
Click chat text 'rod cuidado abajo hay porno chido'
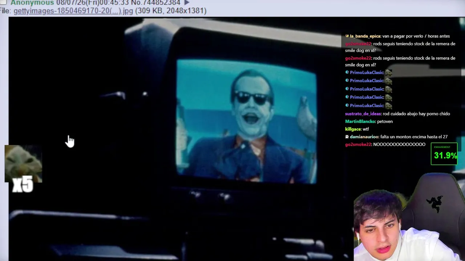(416, 114)
